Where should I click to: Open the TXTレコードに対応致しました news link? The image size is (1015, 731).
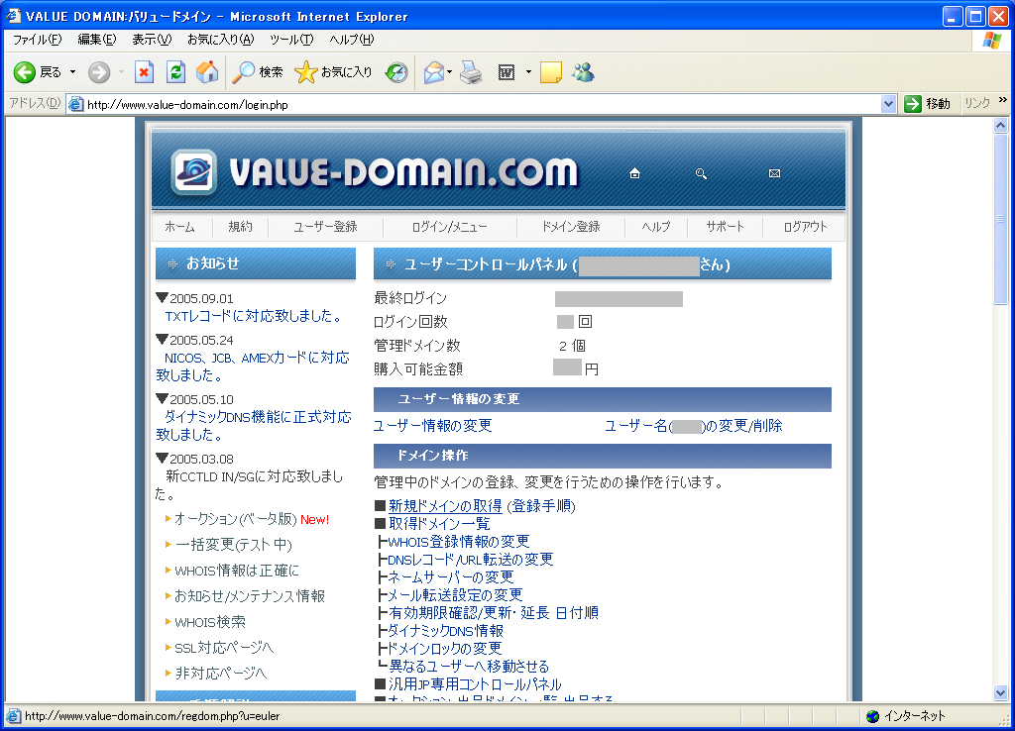pos(253,316)
